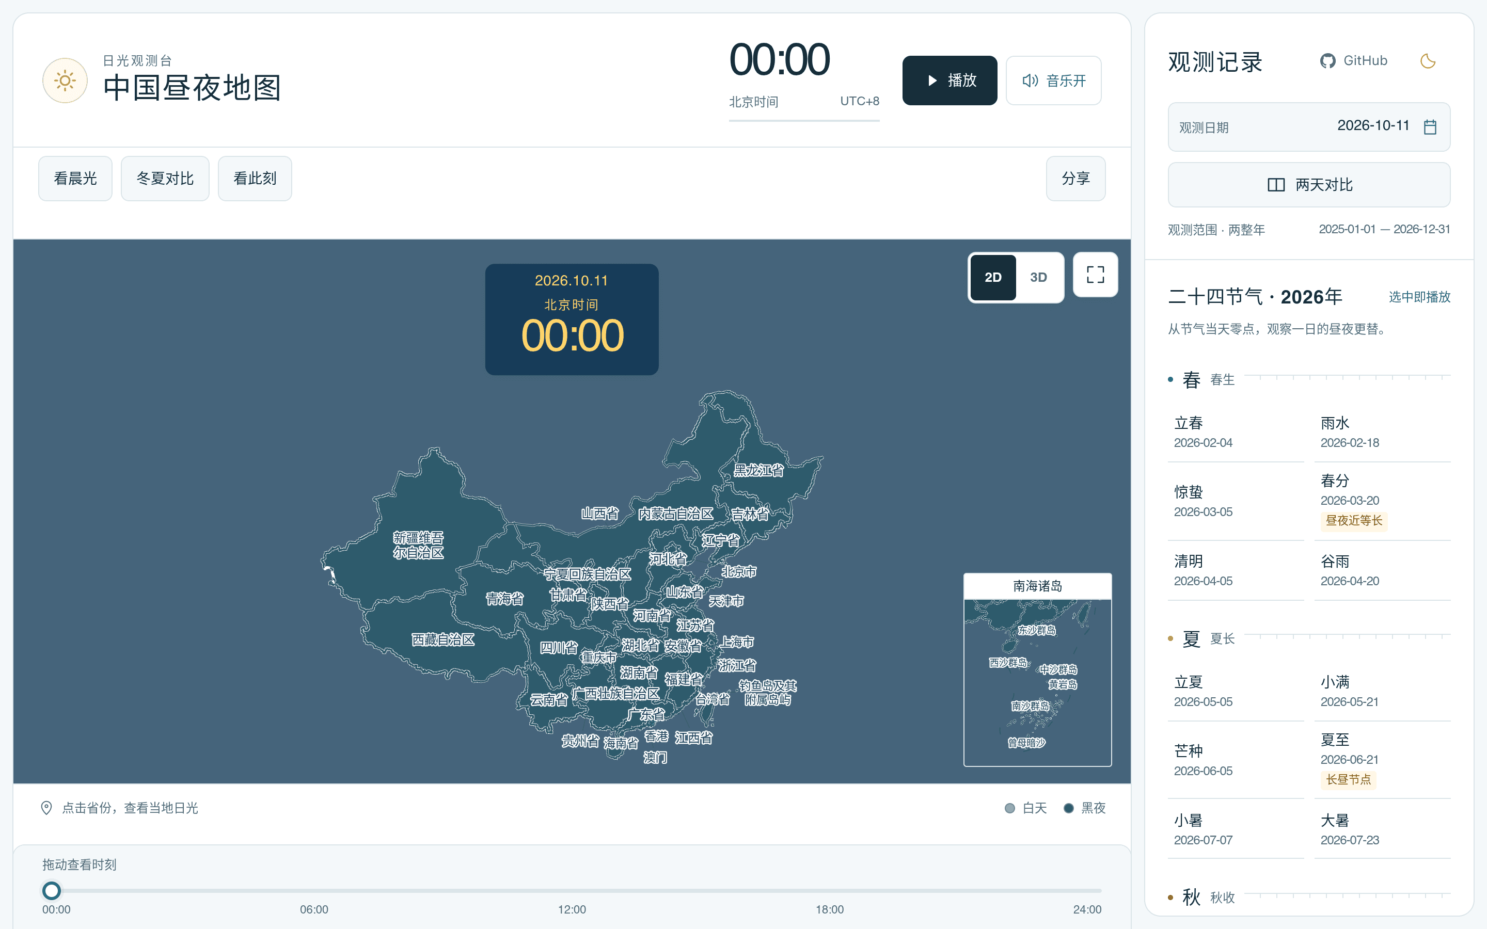Switch map to 2D mode

[x=993, y=277]
